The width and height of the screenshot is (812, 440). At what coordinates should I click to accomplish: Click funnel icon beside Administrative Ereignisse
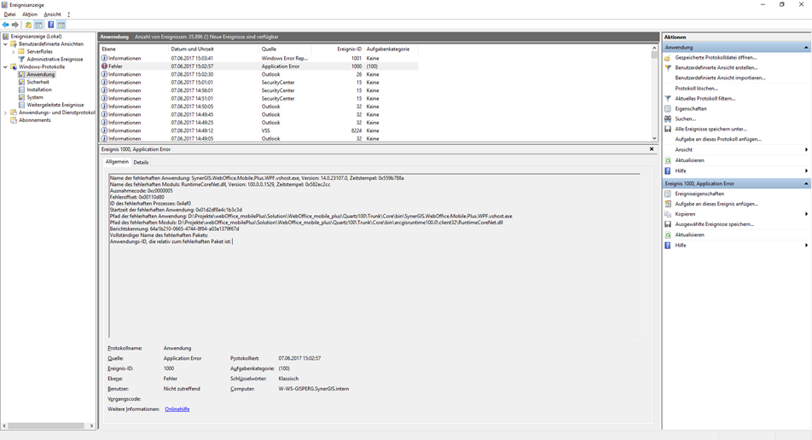[21, 59]
